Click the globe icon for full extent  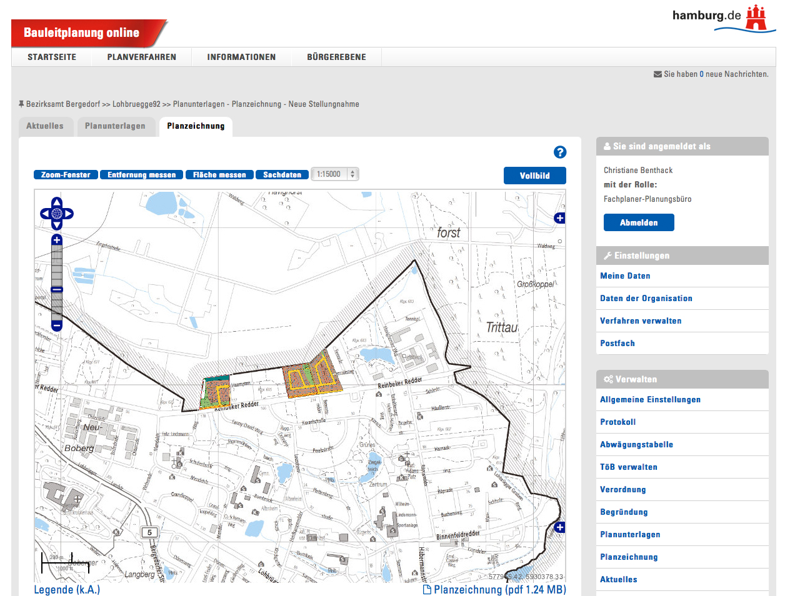57,214
